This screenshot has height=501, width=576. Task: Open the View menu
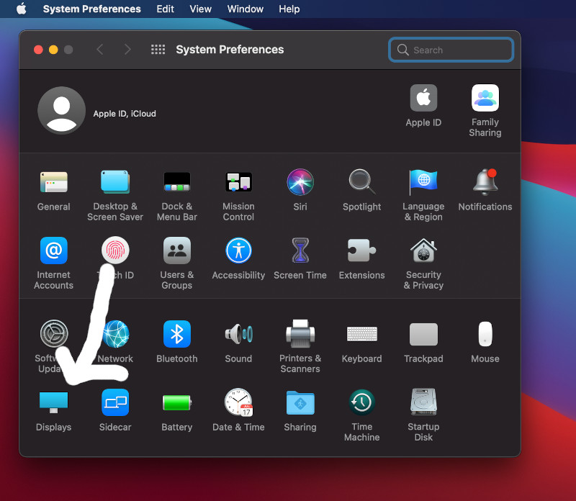point(201,9)
